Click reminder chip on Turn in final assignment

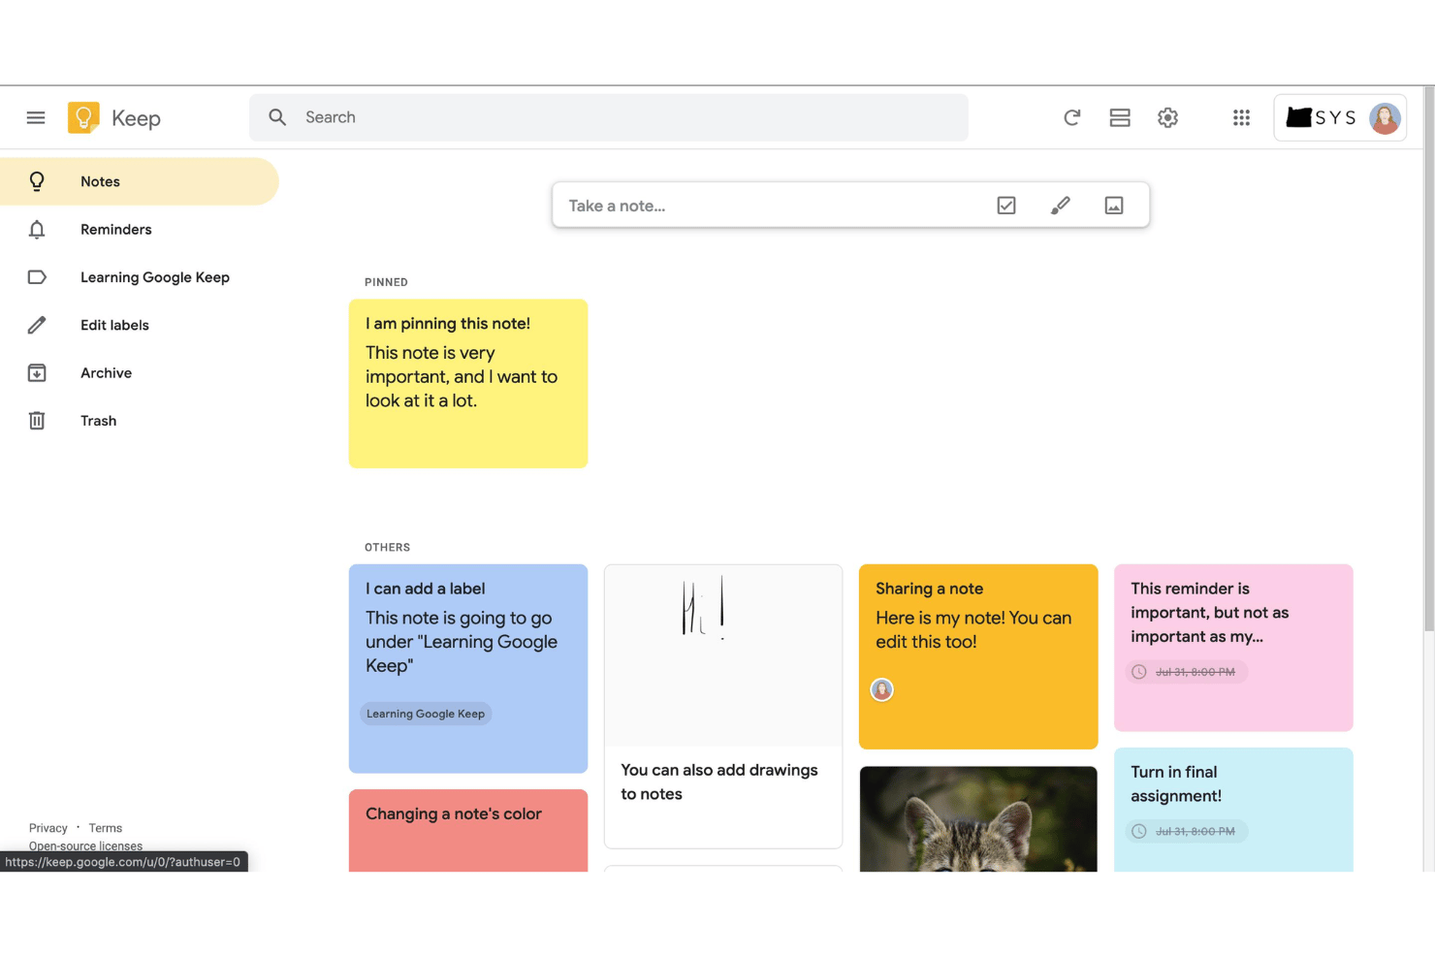pyautogui.click(x=1187, y=831)
